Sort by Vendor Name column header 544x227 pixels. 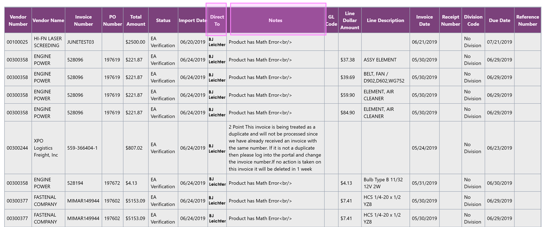(x=48, y=20)
